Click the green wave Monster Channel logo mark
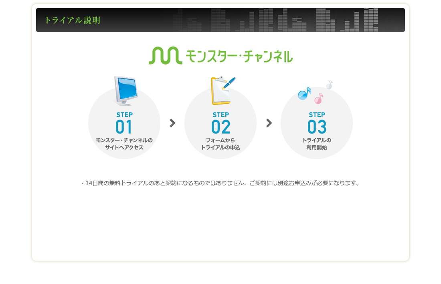The width and height of the screenshot is (441, 284). click(x=165, y=56)
